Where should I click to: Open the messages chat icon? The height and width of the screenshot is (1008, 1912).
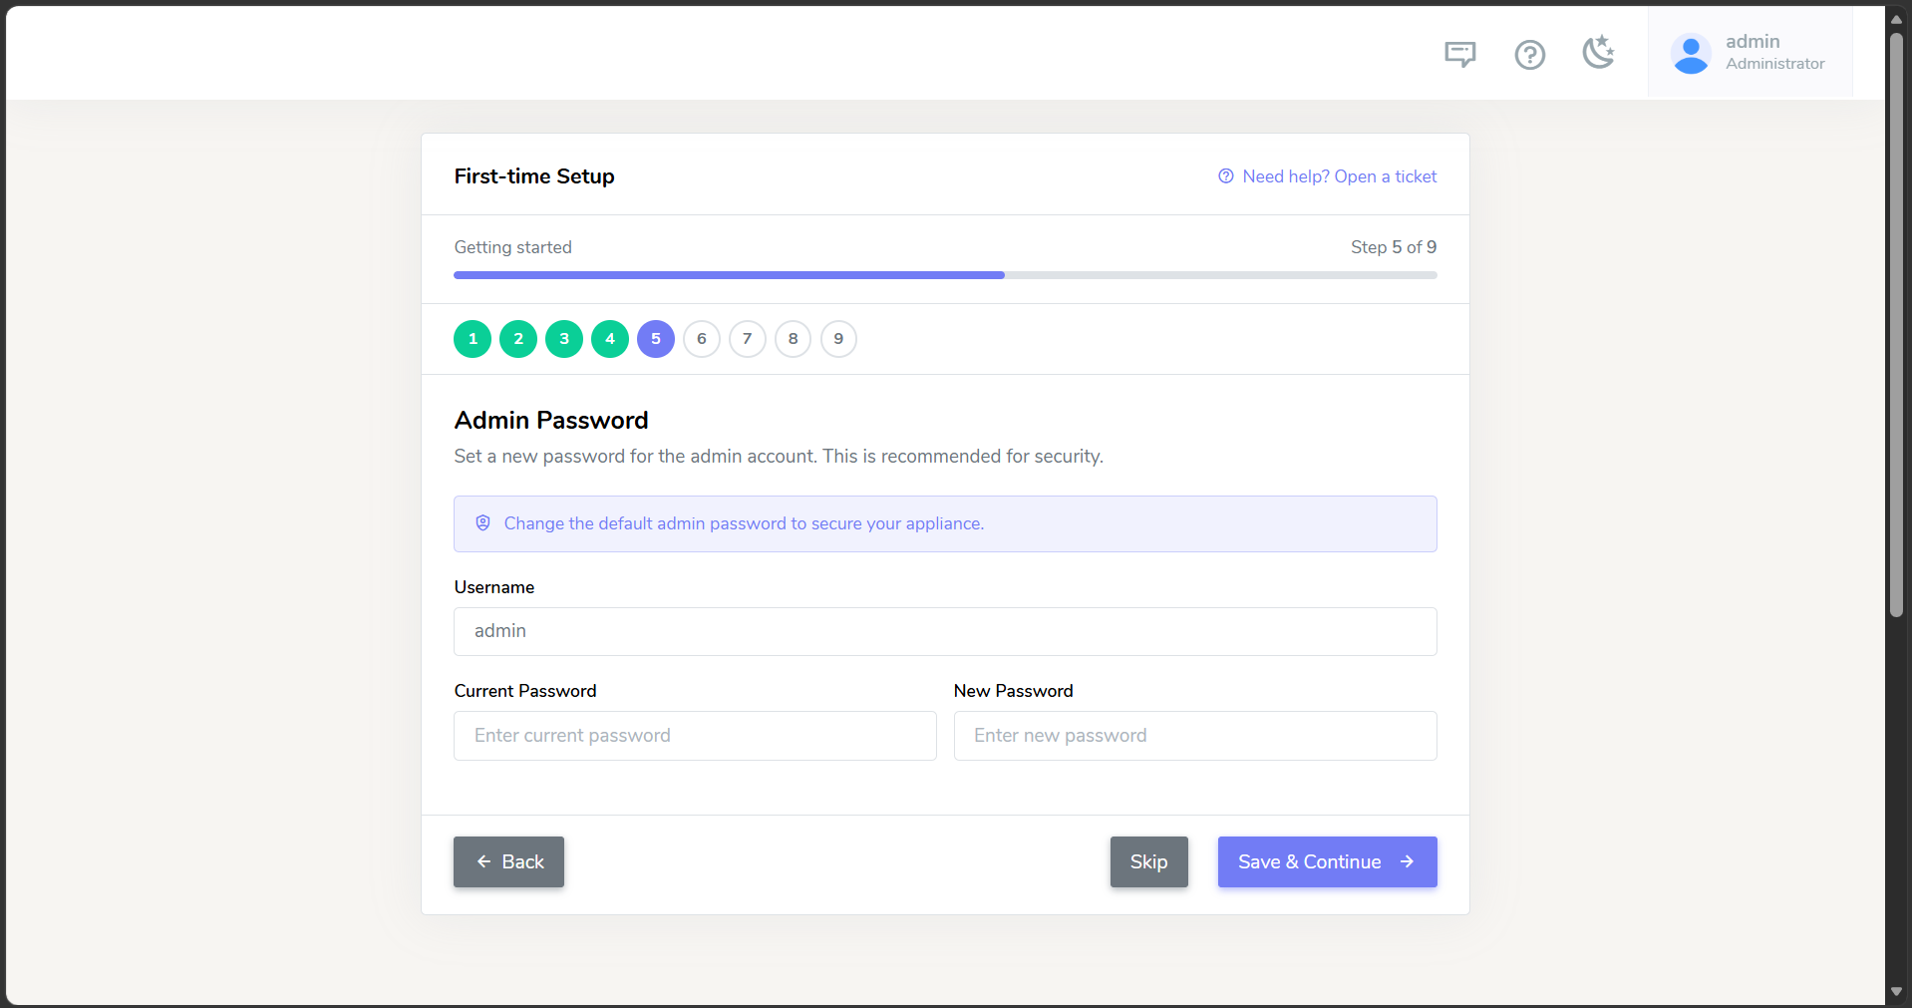pos(1459,54)
